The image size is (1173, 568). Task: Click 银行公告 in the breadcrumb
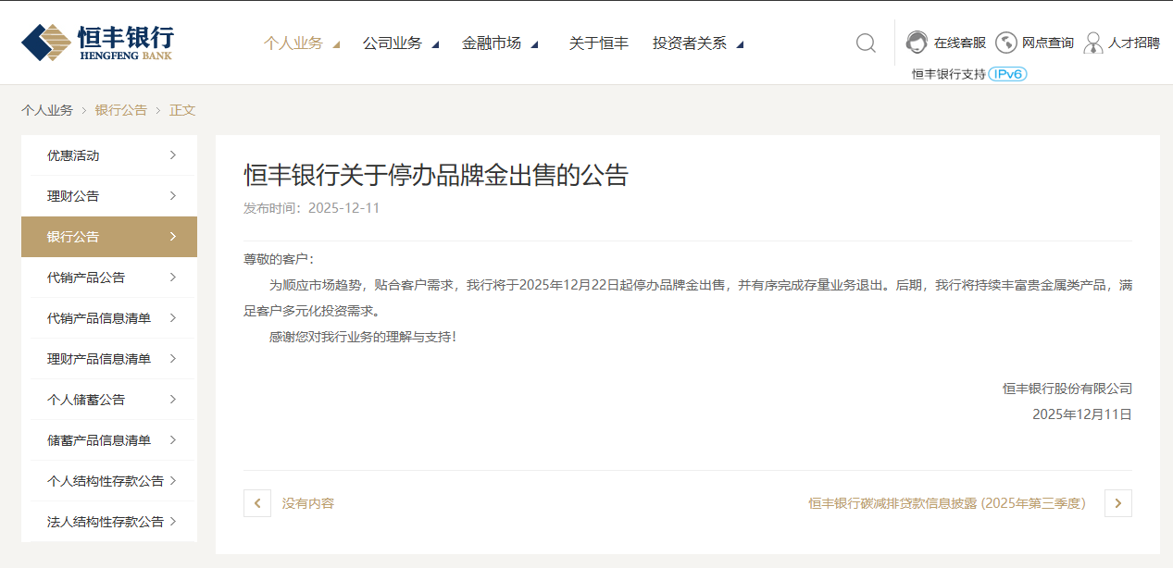point(120,110)
